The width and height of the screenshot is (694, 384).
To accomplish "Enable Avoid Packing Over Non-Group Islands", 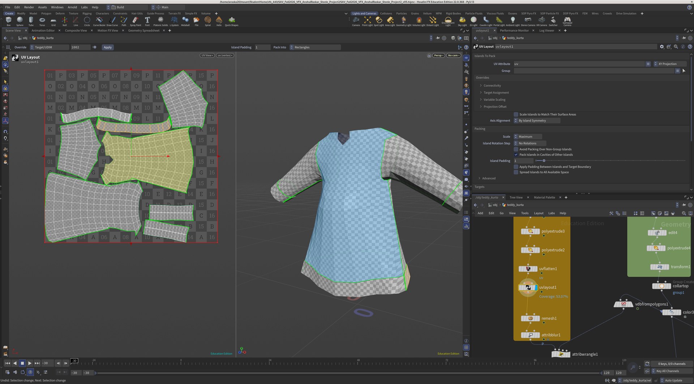I will click(x=516, y=149).
